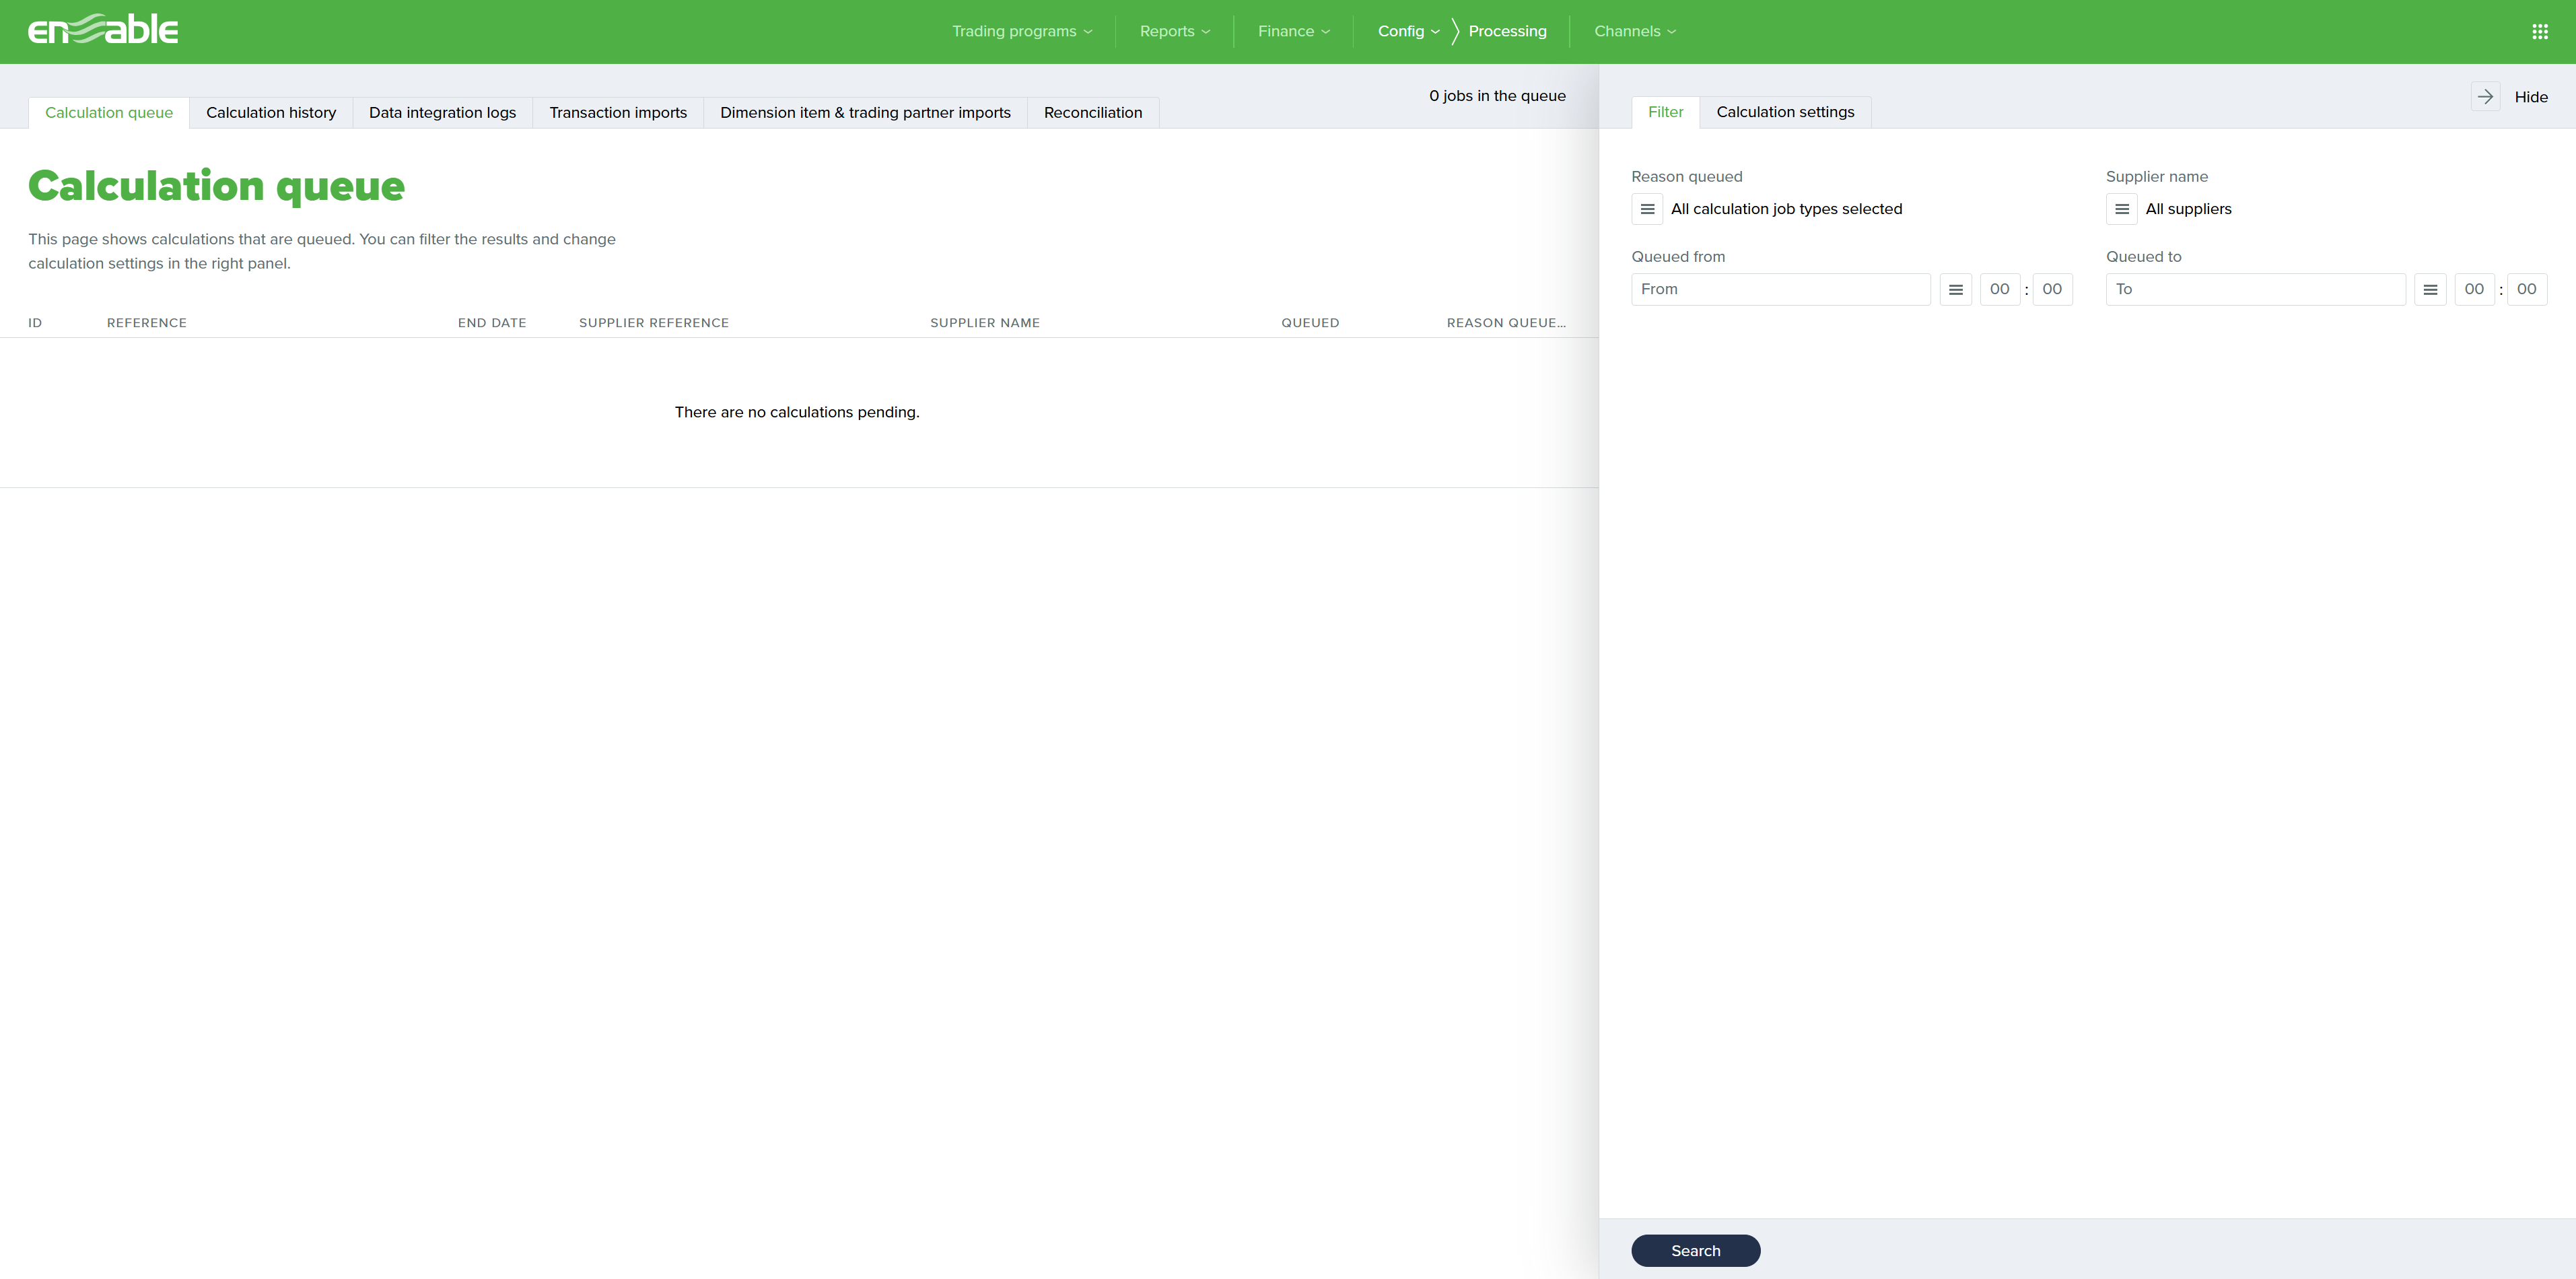Image resolution: width=2576 pixels, height=1279 pixels.
Task: Open Supplier name list selector icon
Action: [2121, 209]
